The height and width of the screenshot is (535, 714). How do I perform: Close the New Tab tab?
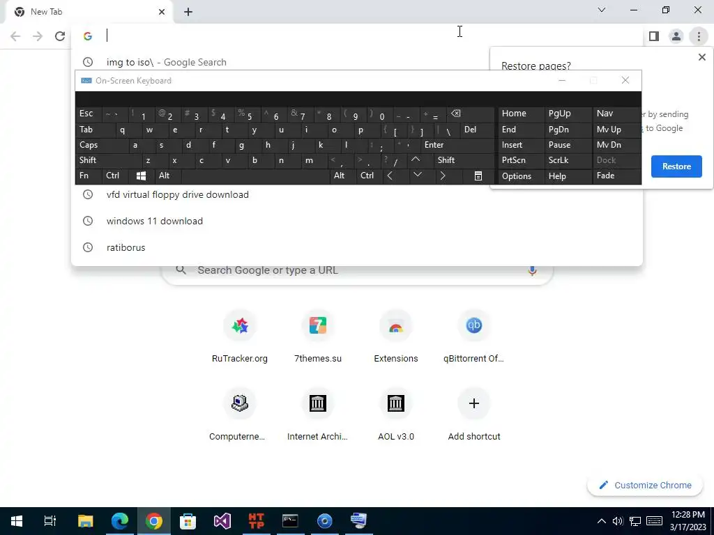162,12
